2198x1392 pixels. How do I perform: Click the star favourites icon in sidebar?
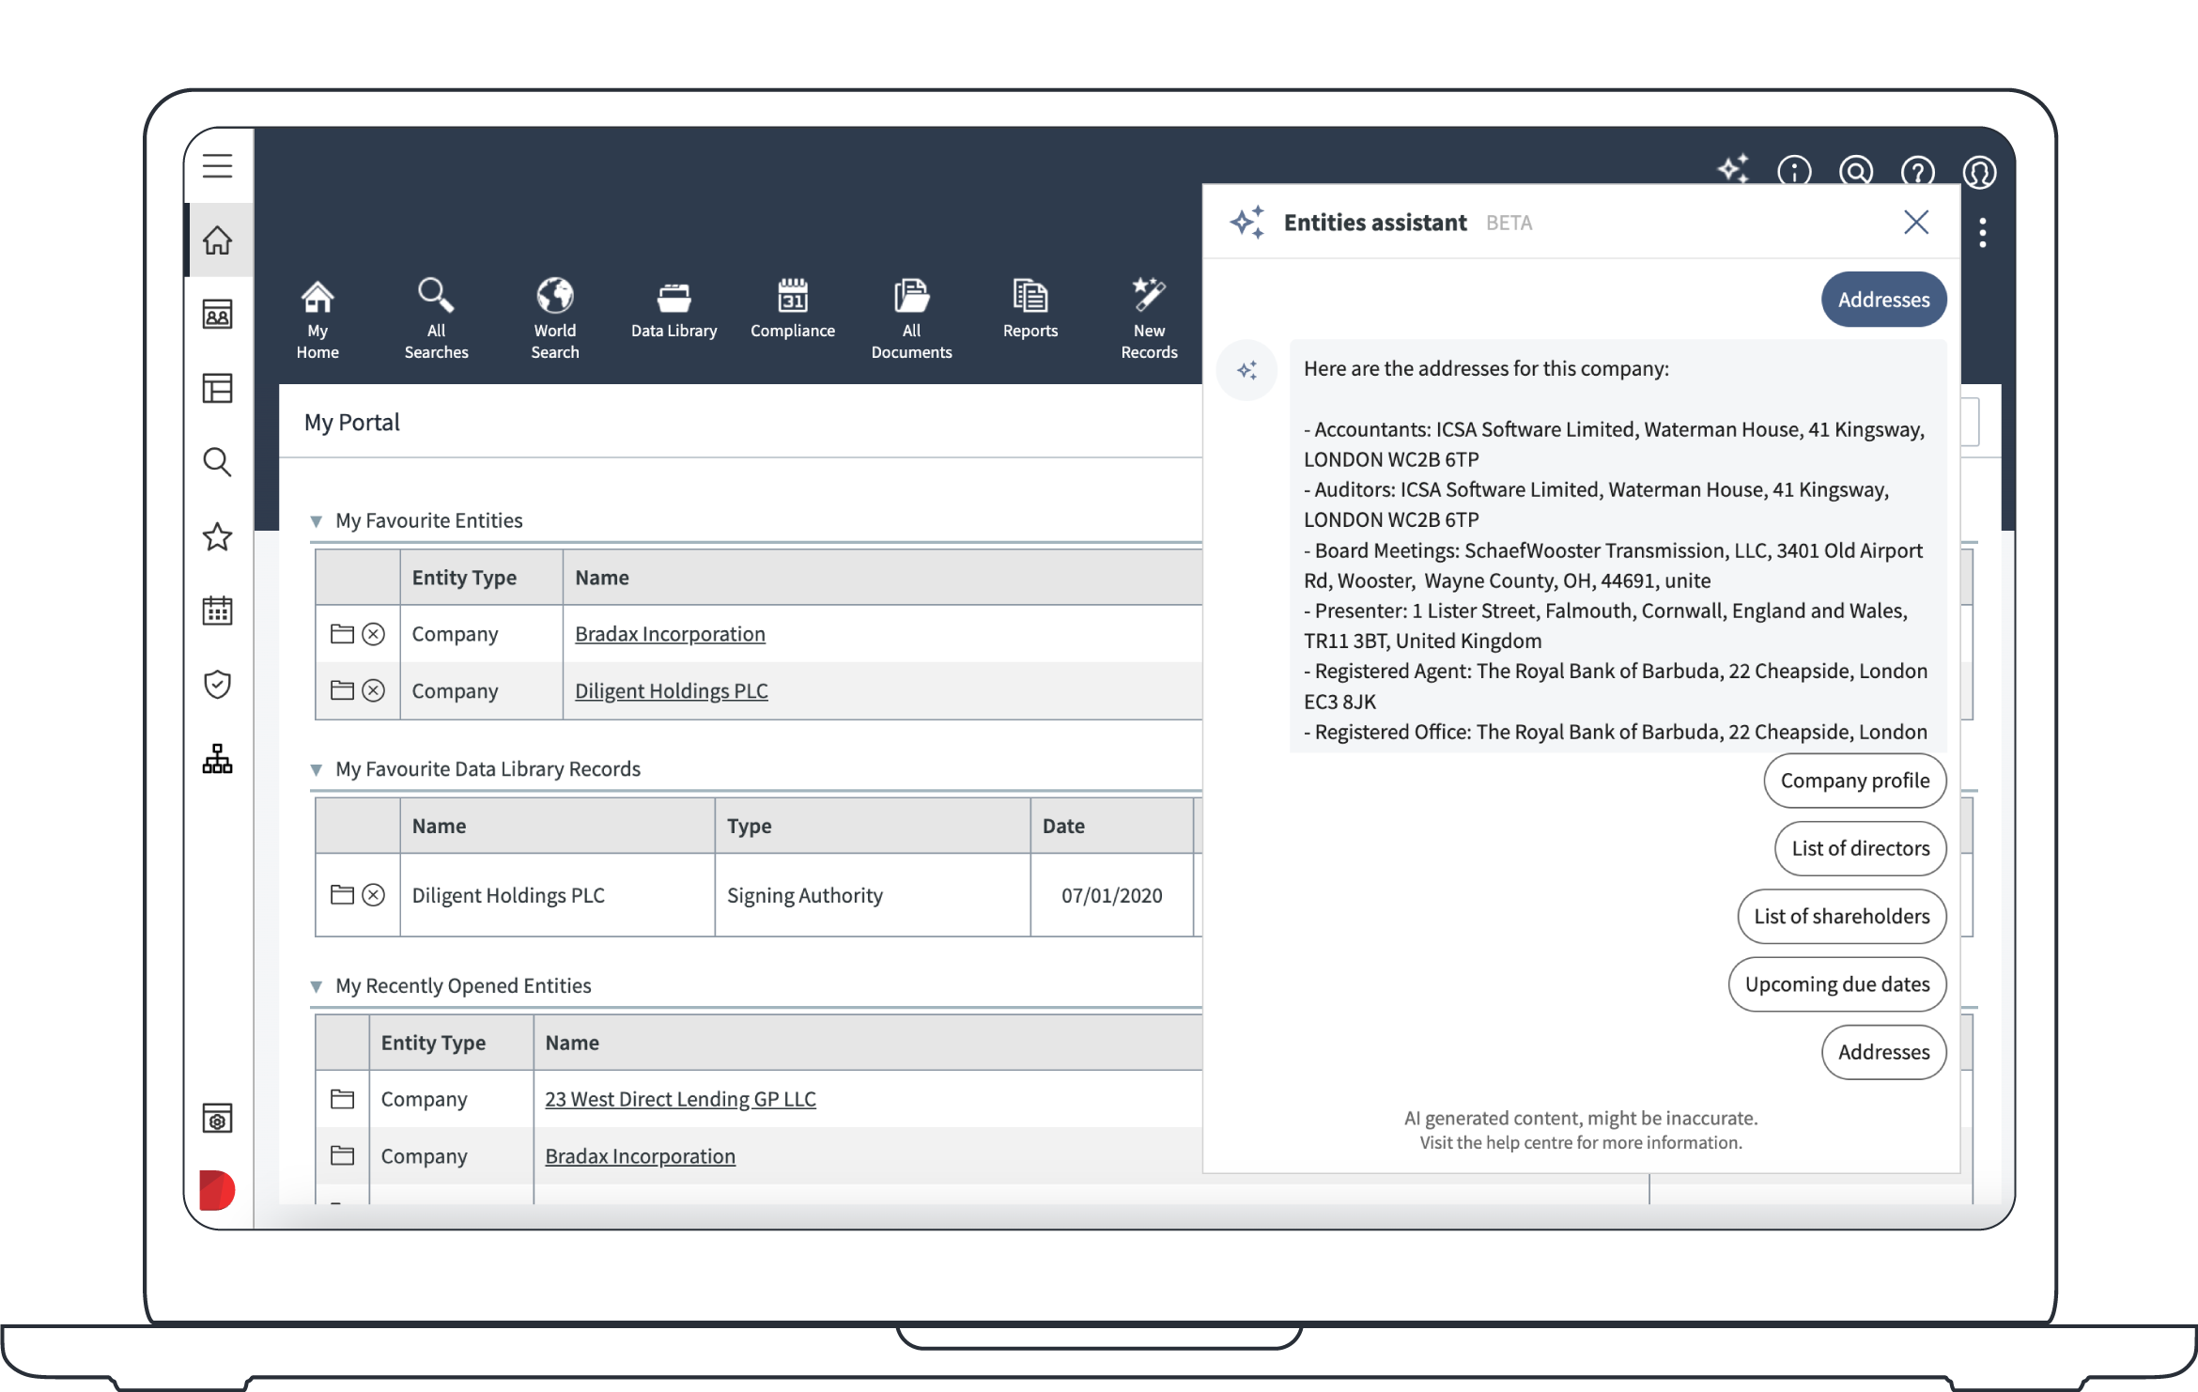(217, 536)
